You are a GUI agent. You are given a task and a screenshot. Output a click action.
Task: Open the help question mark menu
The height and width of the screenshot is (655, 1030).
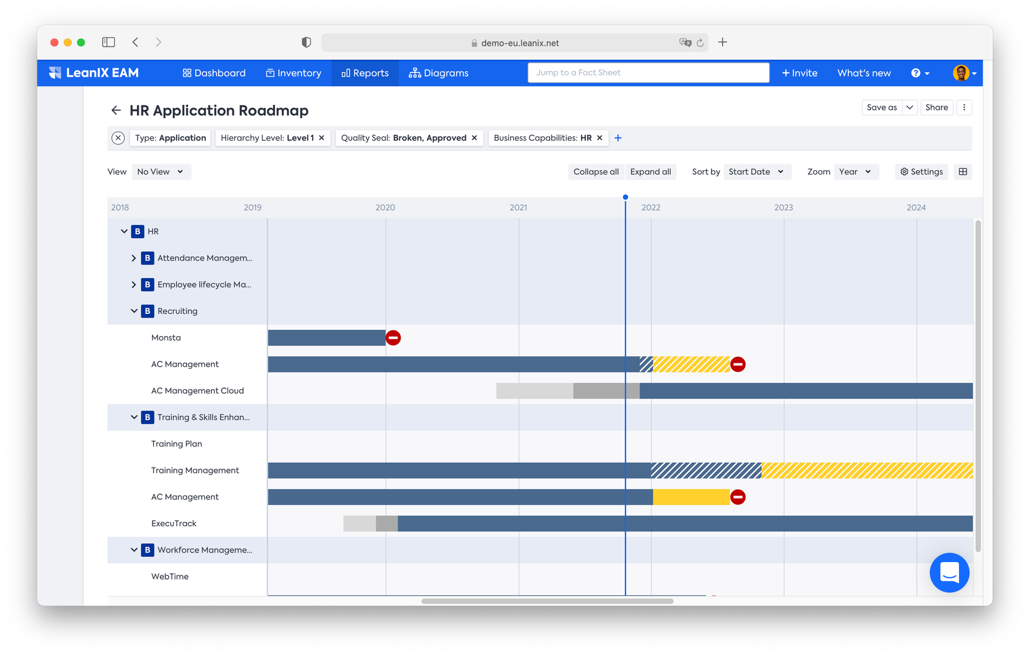920,73
